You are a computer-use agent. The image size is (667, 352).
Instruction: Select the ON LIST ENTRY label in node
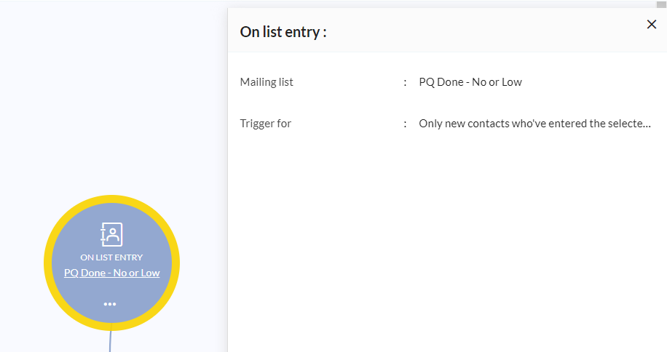point(111,257)
